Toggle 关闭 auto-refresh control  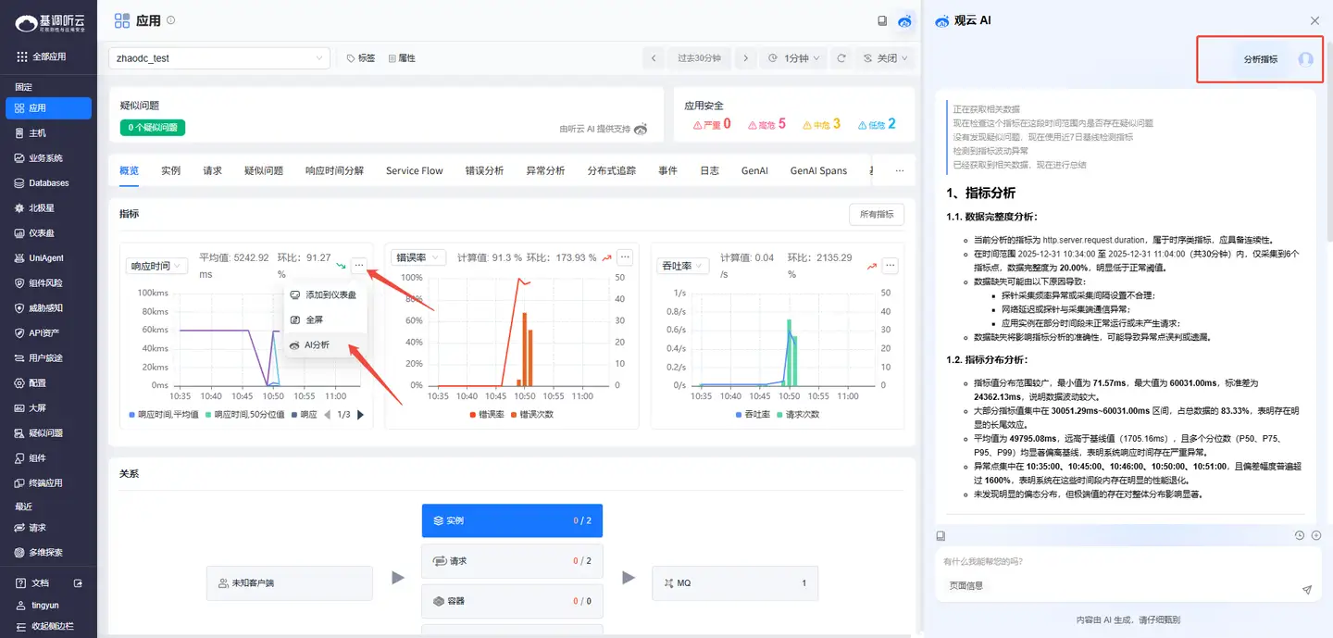click(x=886, y=57)
